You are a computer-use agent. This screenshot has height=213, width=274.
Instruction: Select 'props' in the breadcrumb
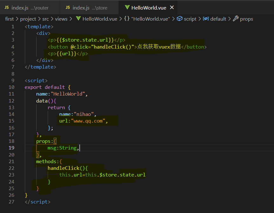(246, 19)
